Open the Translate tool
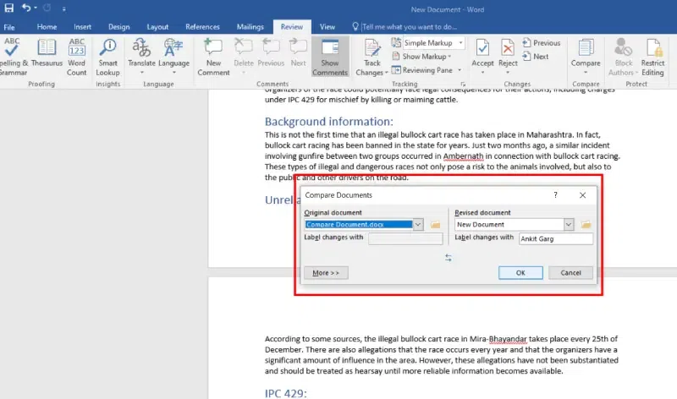677x399 pixels. click(141, 56)
